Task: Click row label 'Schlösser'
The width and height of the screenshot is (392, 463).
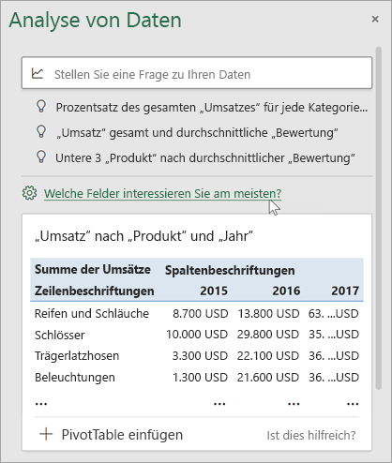Action: tap(59, 335)
